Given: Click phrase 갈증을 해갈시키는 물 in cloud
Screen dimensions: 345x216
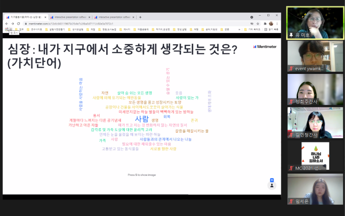Looking at the screenshot, I should 191,131.
